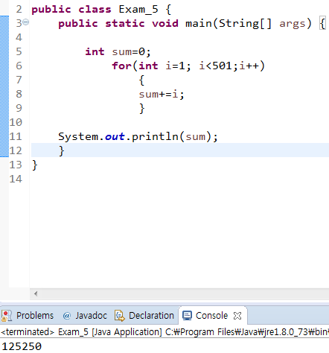Select the Console tab
The width and height of the screenshot is (329, 353).
[211, 316]
